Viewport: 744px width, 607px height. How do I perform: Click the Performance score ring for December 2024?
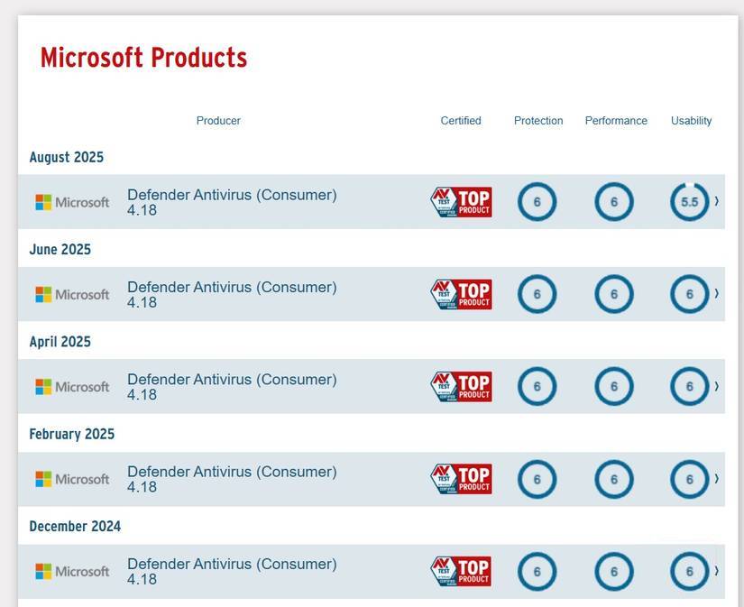click(x=614, y=570)
